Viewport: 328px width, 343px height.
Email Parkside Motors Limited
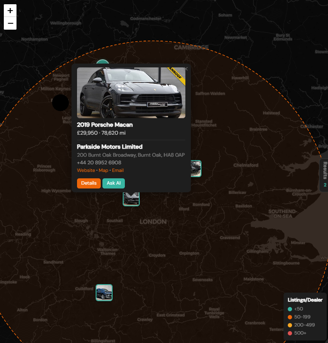click(x=118, y=170)
